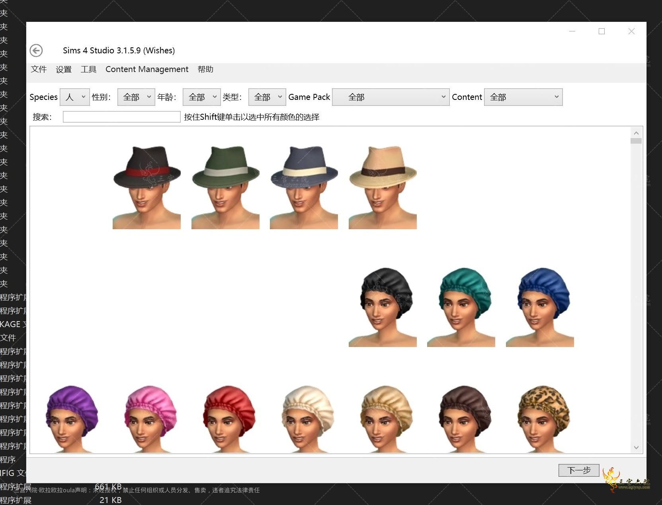Expand the Species dropdown
This screenshot has width=662, height=505.
[75, 97]
